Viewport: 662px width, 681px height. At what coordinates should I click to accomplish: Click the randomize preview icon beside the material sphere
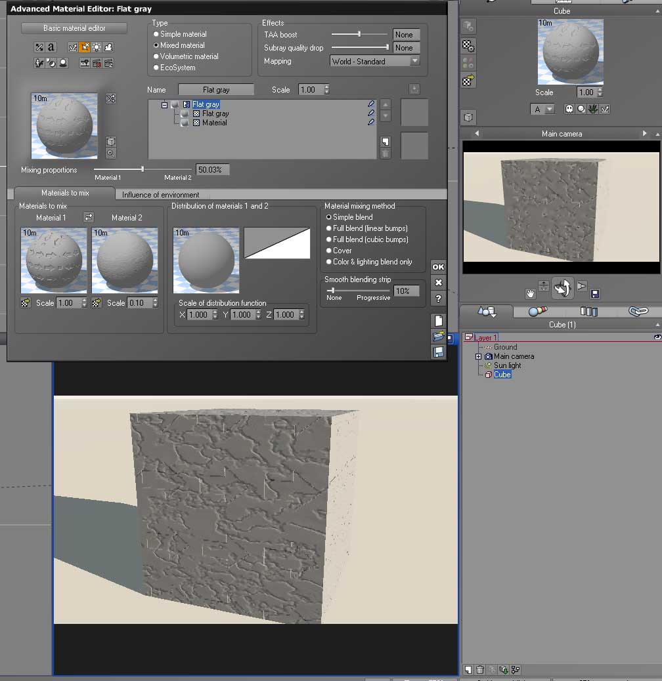coord(110,98)
